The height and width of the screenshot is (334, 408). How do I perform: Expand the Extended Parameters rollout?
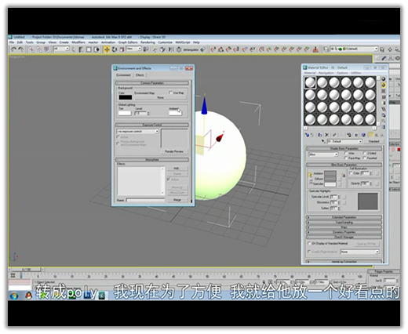(x=344, y=217)
